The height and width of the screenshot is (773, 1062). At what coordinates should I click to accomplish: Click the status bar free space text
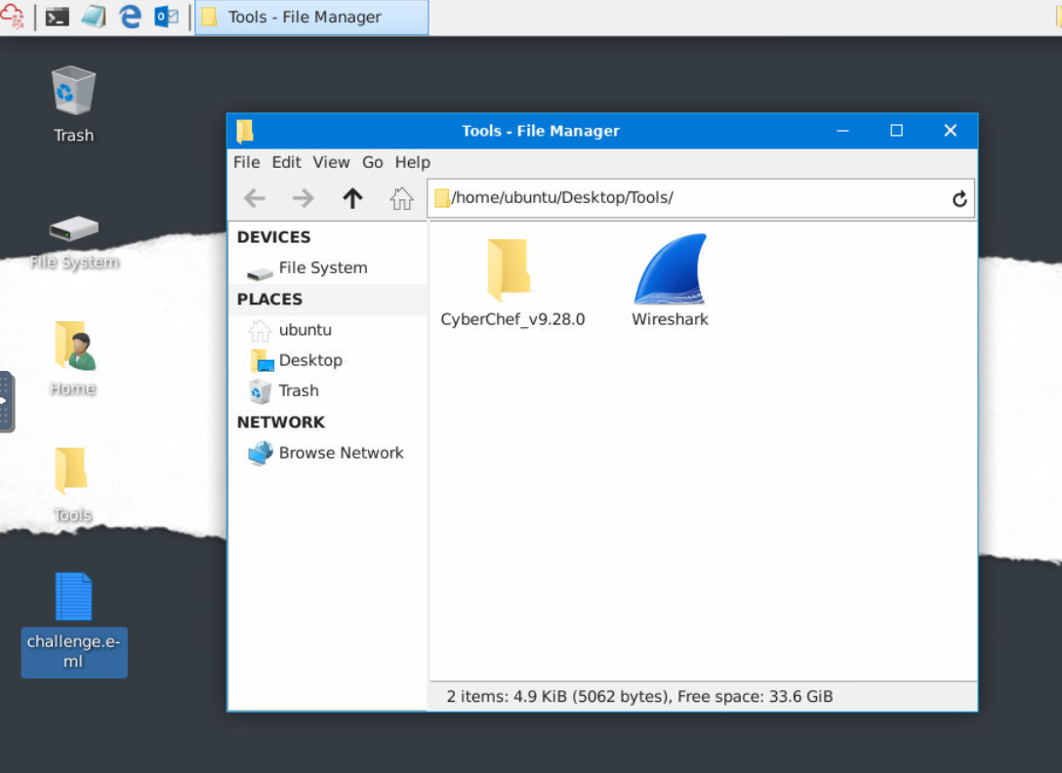coord(756,697)
